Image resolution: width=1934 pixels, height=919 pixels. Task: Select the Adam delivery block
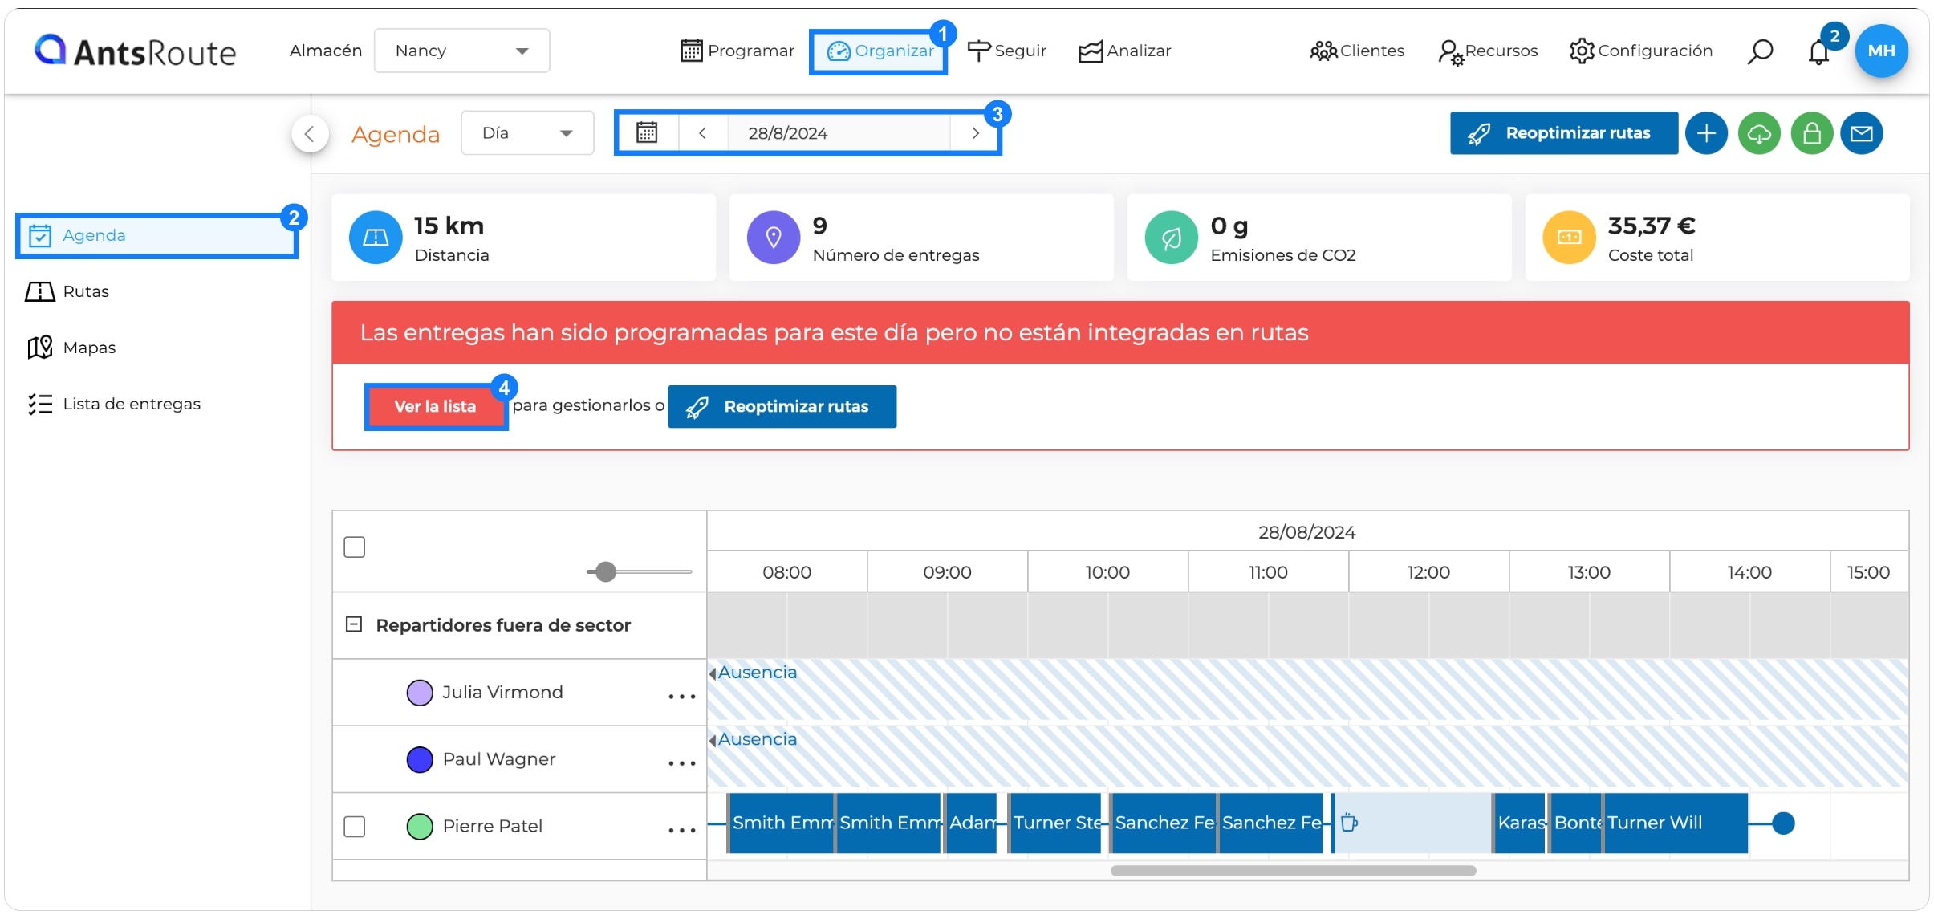pyautogui.click(x=971, y=823)
